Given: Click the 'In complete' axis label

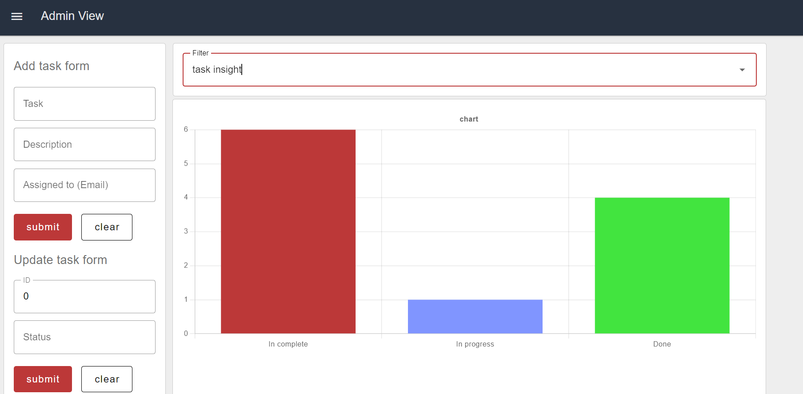Looking at the screenshot, I should pyautogui.click(x=288, y=344).
